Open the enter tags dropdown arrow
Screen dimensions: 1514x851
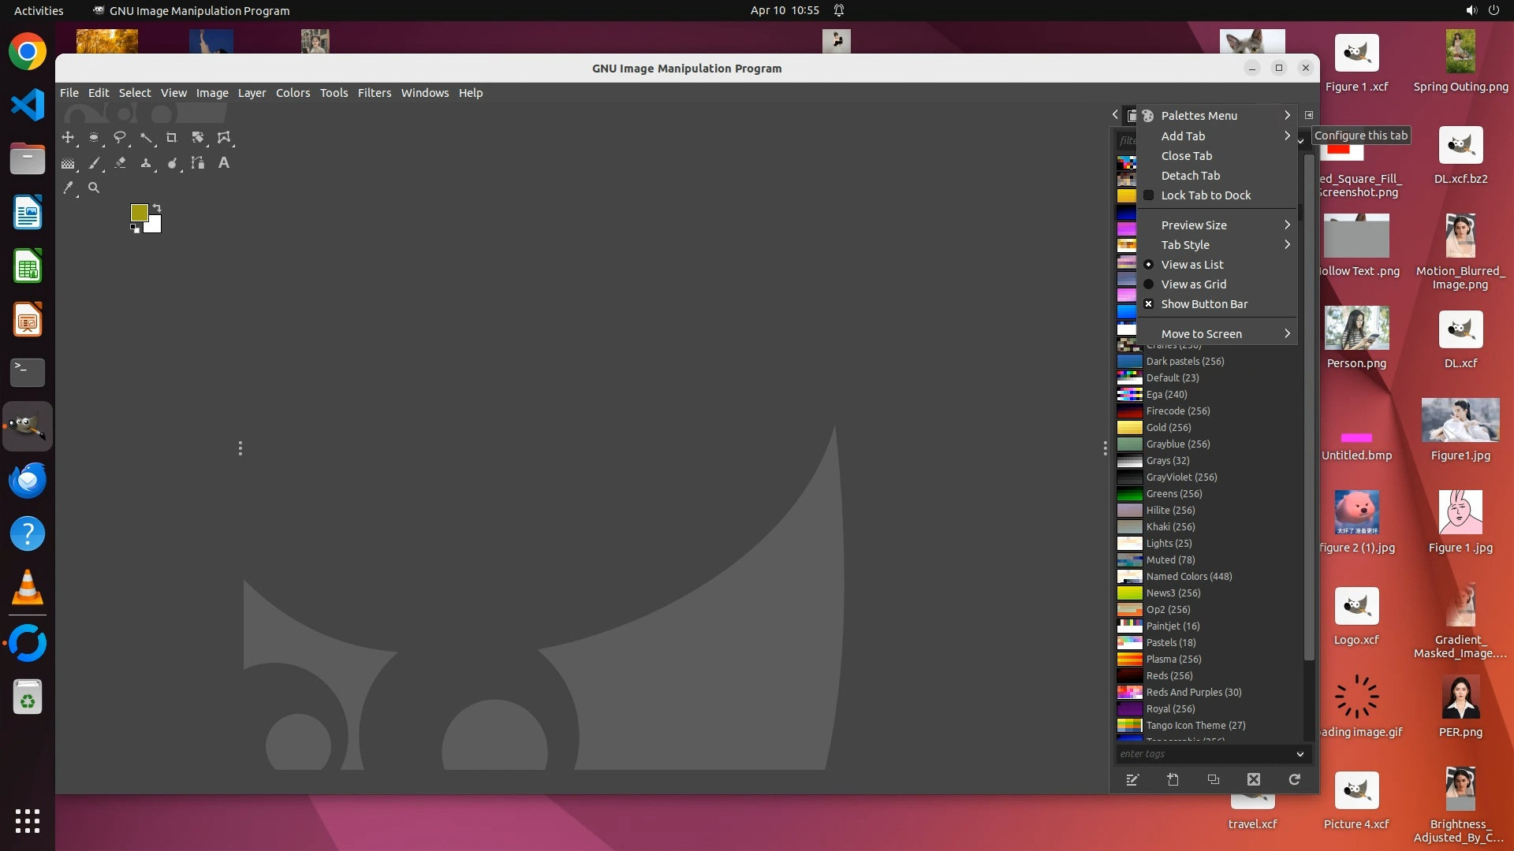tap(1300, 754)
